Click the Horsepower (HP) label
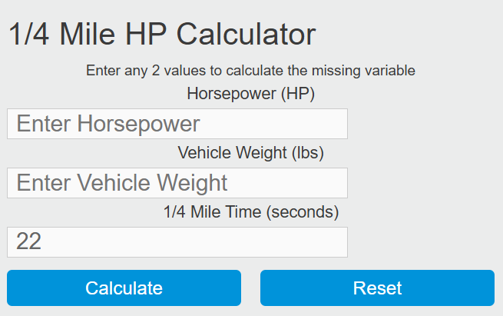This screenshot has height=316, width=503. (251, 94)
